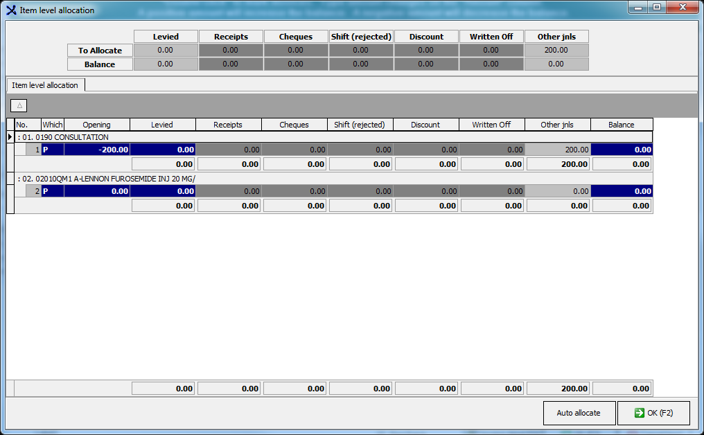Click the application icon in the title bar
The width and height of the screenshot is (704, 435).
[11, 10]
